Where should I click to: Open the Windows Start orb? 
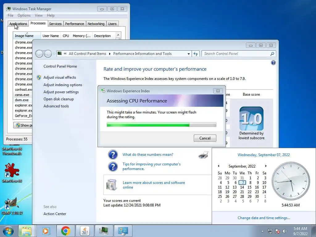[8, 231]
